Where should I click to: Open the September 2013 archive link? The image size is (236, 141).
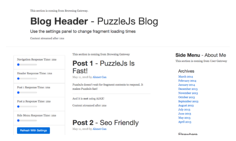coord(188,101)
